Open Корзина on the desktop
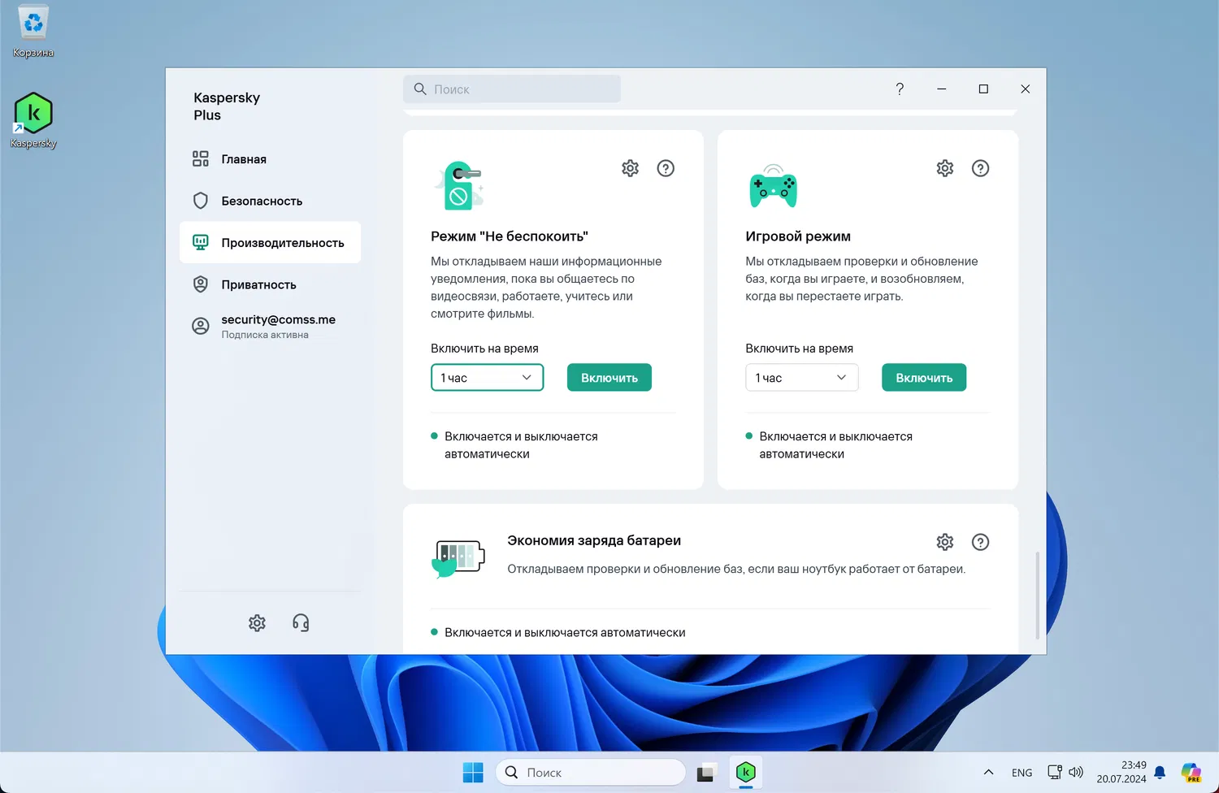This screenshot has height=793, width=1219. (33, 32)
